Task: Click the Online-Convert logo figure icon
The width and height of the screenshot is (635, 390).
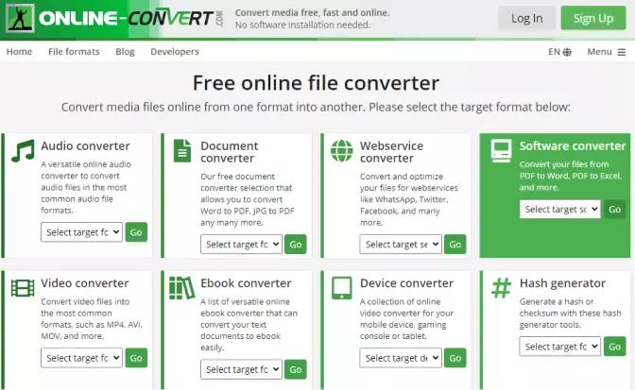Action: (x=20, y=18)
